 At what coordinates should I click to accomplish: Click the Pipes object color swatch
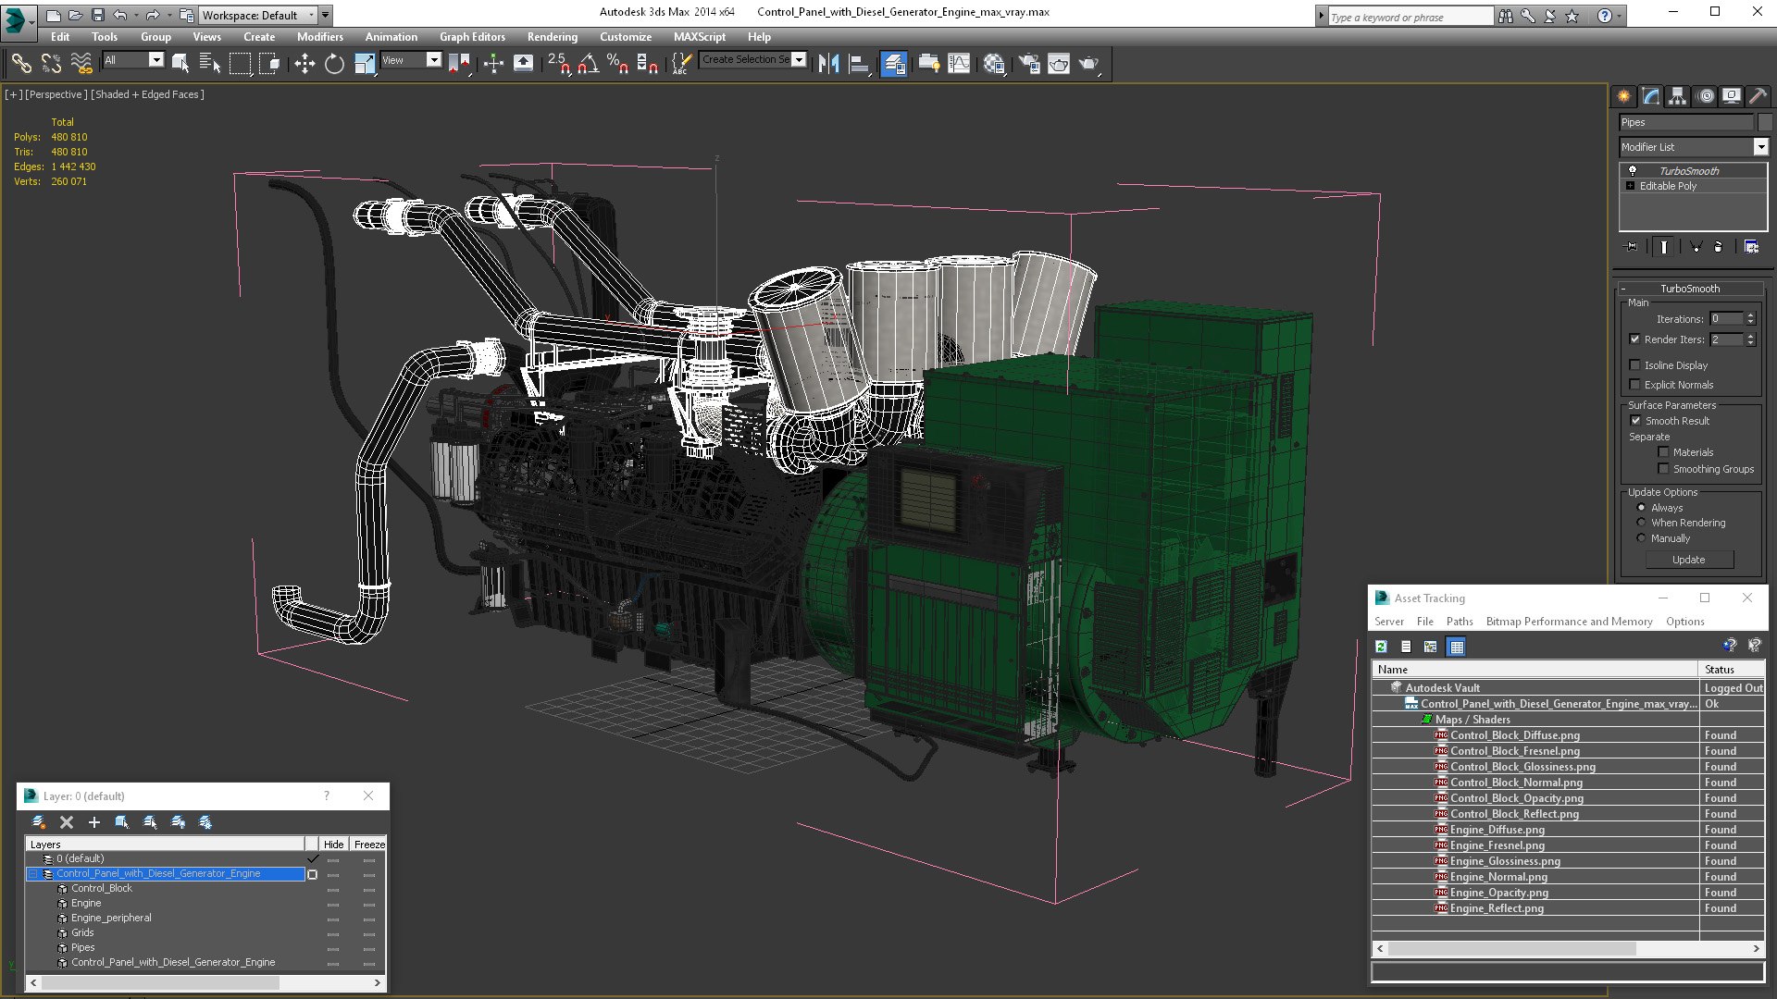click(1765, 122)
